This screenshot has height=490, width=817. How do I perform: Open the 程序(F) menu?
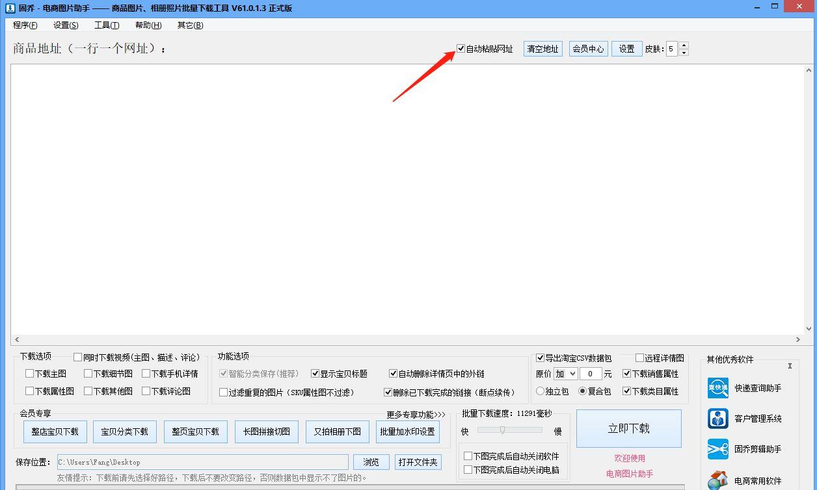25,25
